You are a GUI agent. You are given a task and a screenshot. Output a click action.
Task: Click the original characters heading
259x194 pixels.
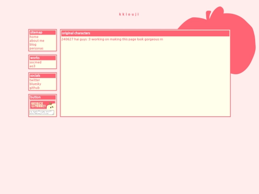[x=145, y=33]
